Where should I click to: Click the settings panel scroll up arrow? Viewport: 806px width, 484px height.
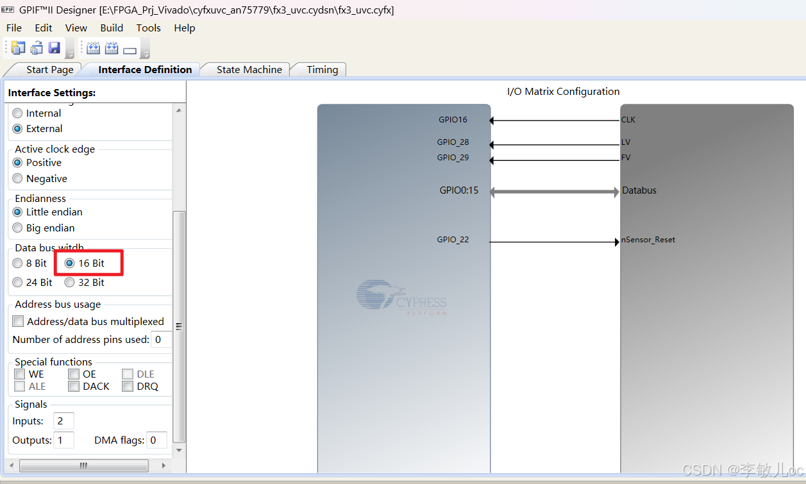(x=179, y=111)
